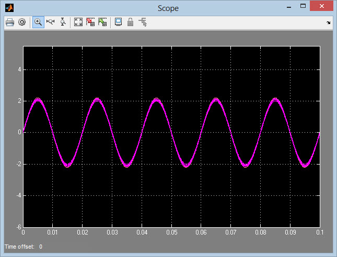Open Scope Parameters gear icon

click(x=22, y=22)
